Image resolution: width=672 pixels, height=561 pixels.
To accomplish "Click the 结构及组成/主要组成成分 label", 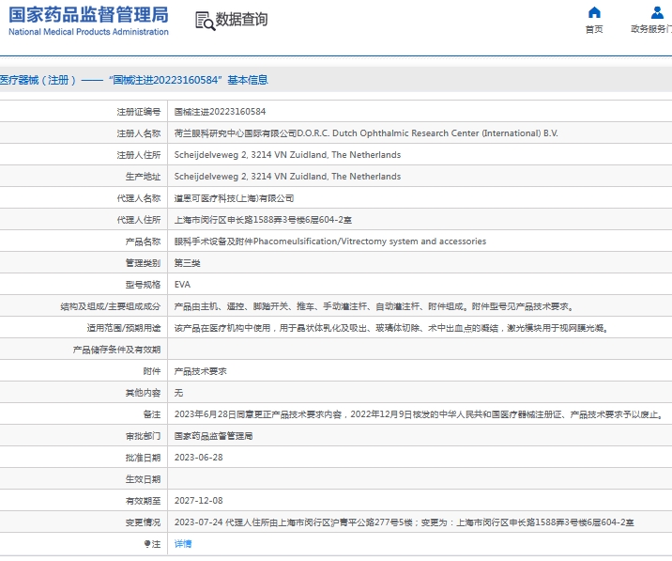I will point(110,306).
